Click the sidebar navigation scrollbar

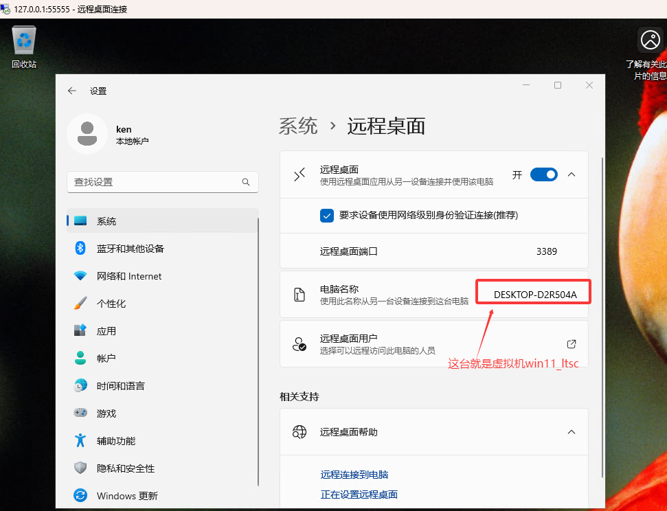pos(258,351)
